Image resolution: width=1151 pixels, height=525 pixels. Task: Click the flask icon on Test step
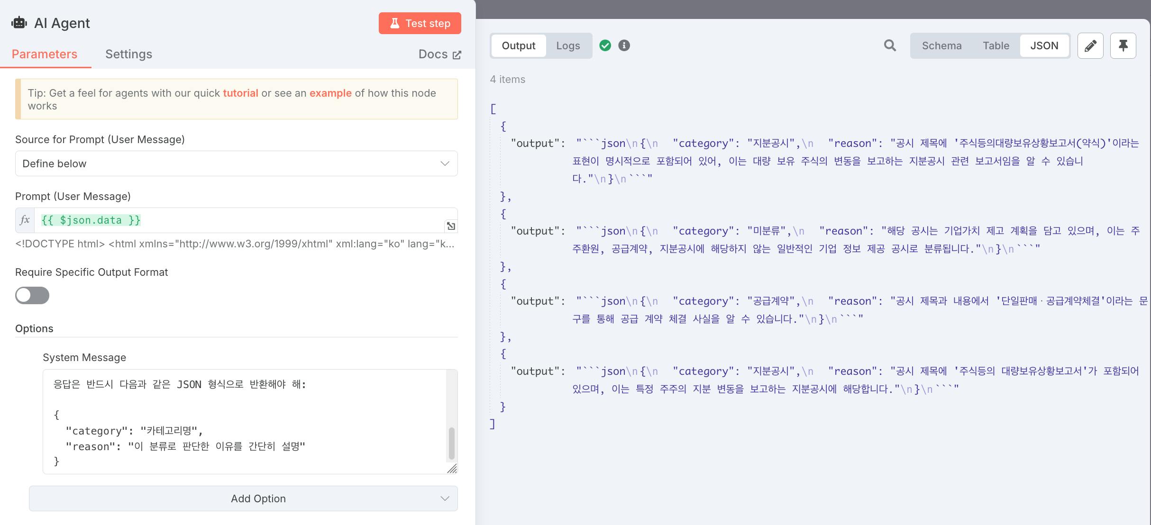394,23
